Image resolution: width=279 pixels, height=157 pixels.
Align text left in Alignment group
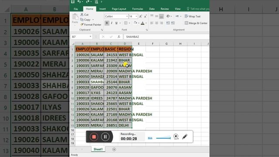(x=152, y=23)
